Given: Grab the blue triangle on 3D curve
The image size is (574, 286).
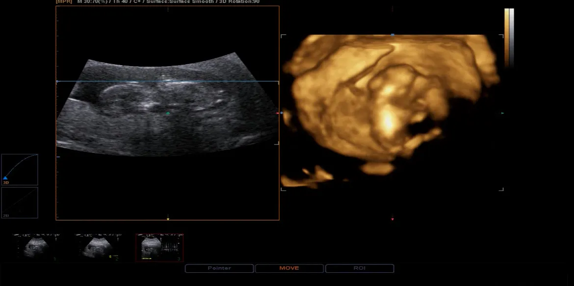Looking at the screenshot, I should click(x=5, y=178).
